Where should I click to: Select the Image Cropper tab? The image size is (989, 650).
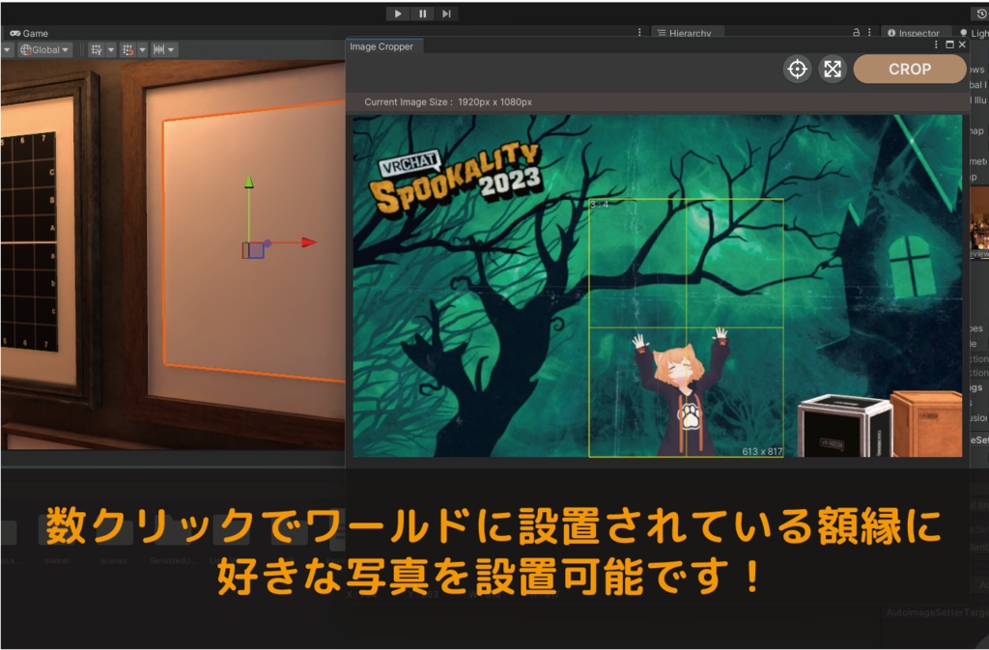pyautogui.click(x=381, y=46)
